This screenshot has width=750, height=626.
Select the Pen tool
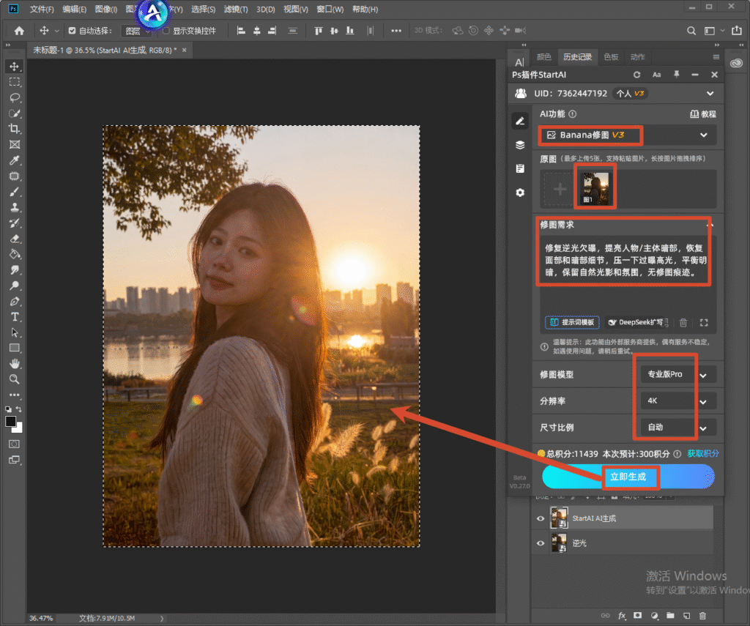15,302
